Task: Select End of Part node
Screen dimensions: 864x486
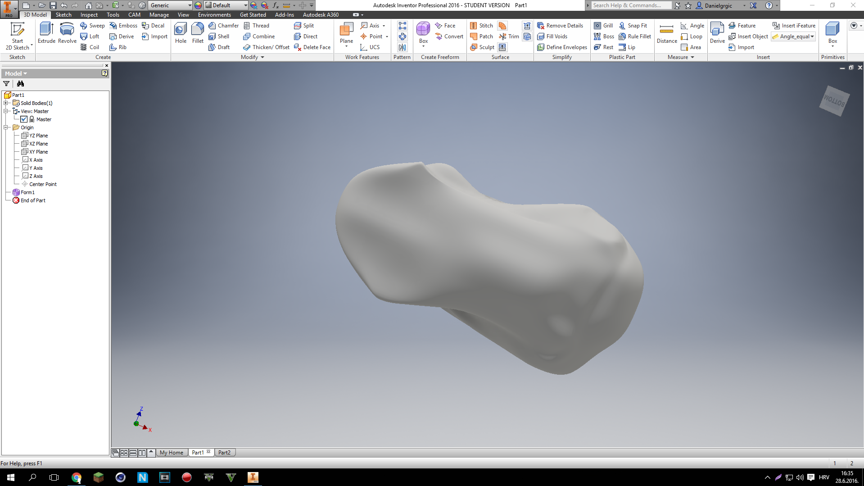Action: click(x=29, y=200)
